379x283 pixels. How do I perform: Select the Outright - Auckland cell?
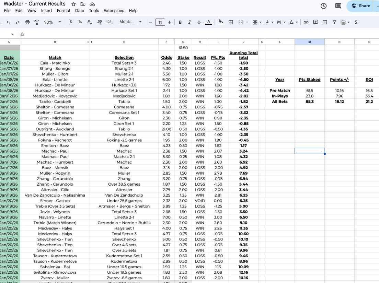click(x=55, y=129)
